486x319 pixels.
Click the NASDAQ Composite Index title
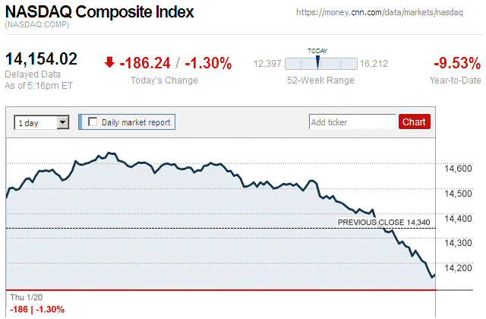(x=99, y=13)
